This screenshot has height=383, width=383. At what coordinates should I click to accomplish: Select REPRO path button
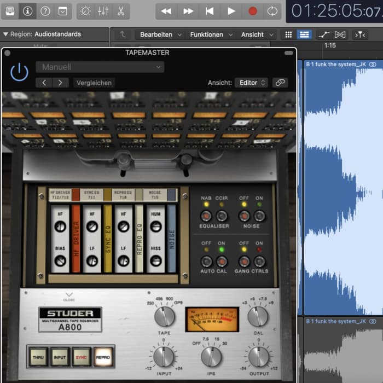(103, 357)
